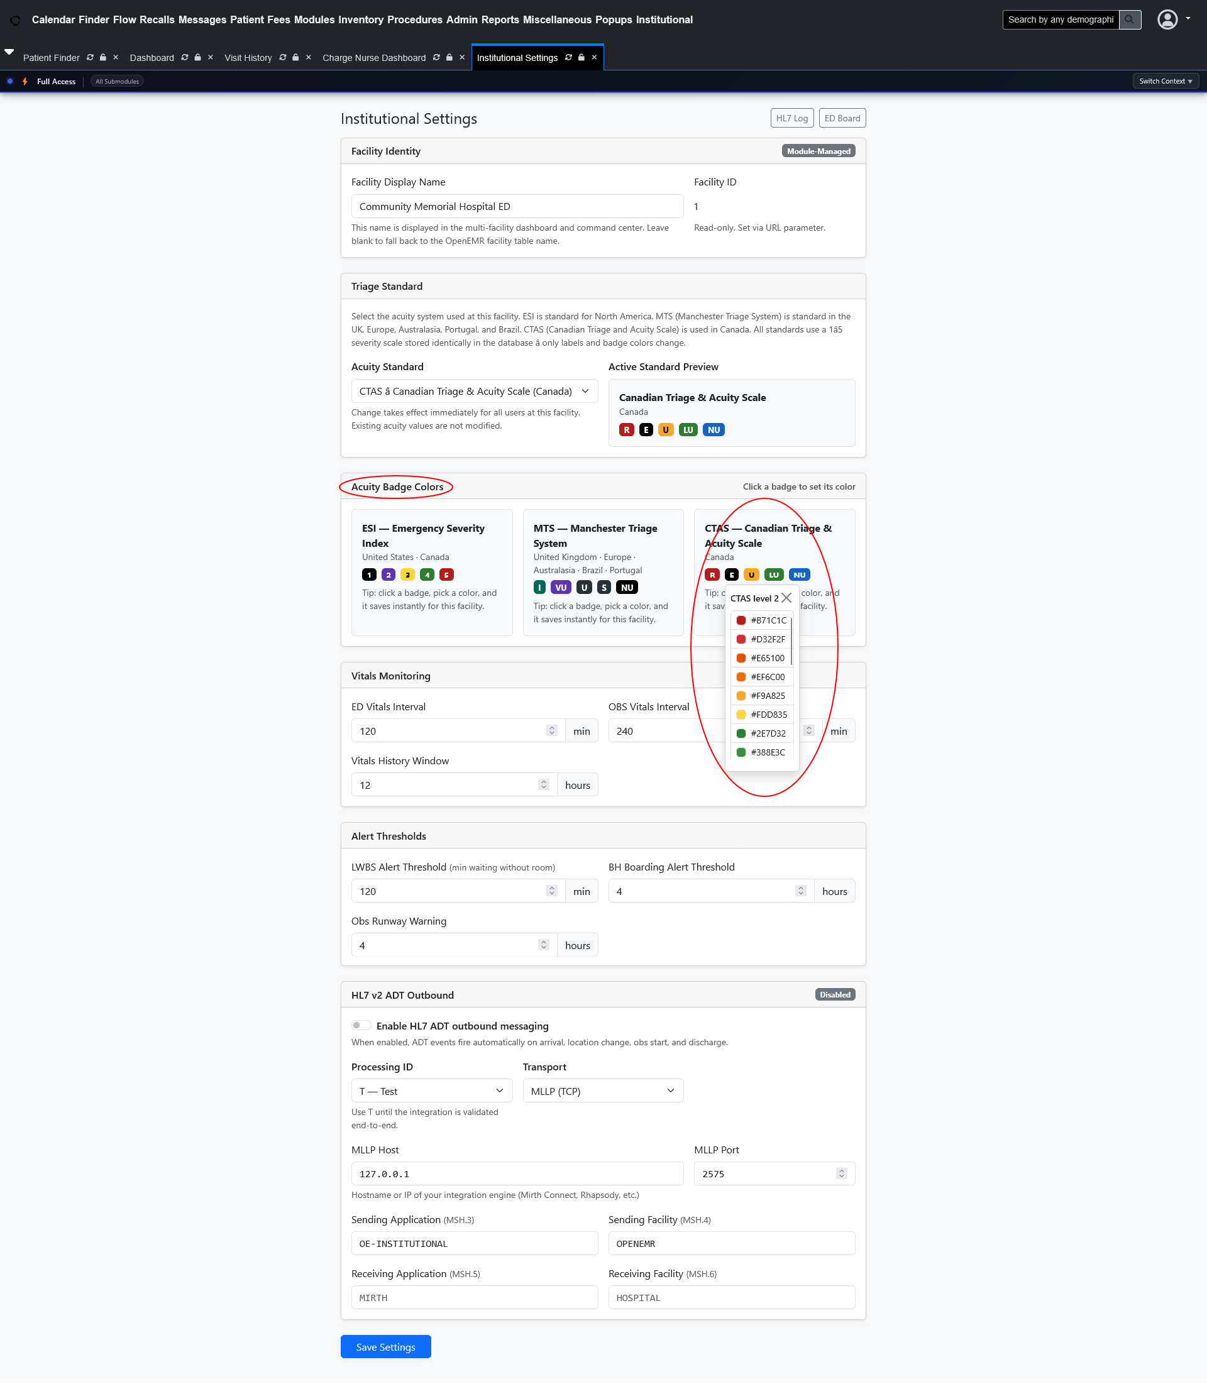
Task: Click lock icon on Dashboard tab
Action: click(x=197, y=57)
